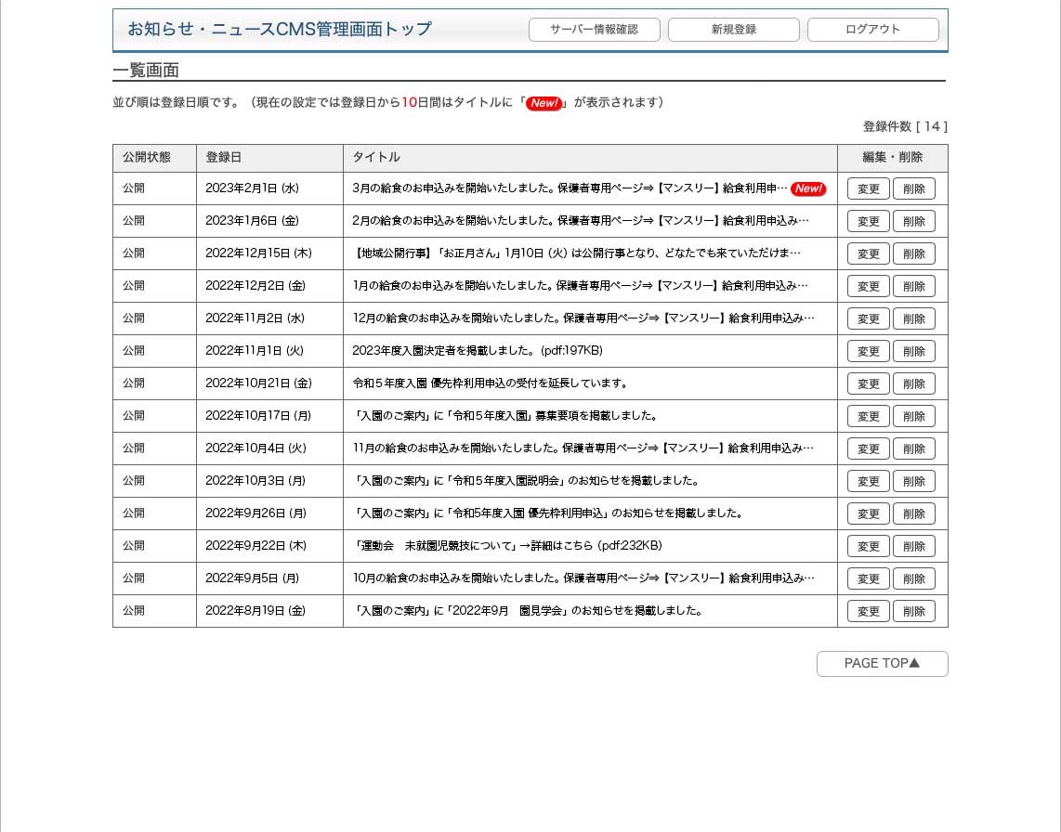Edit the 2022年9月22日 entry

click(868, 546)
